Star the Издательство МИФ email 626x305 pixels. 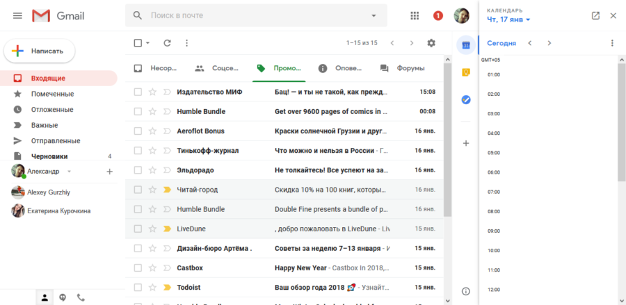point(152,92)
